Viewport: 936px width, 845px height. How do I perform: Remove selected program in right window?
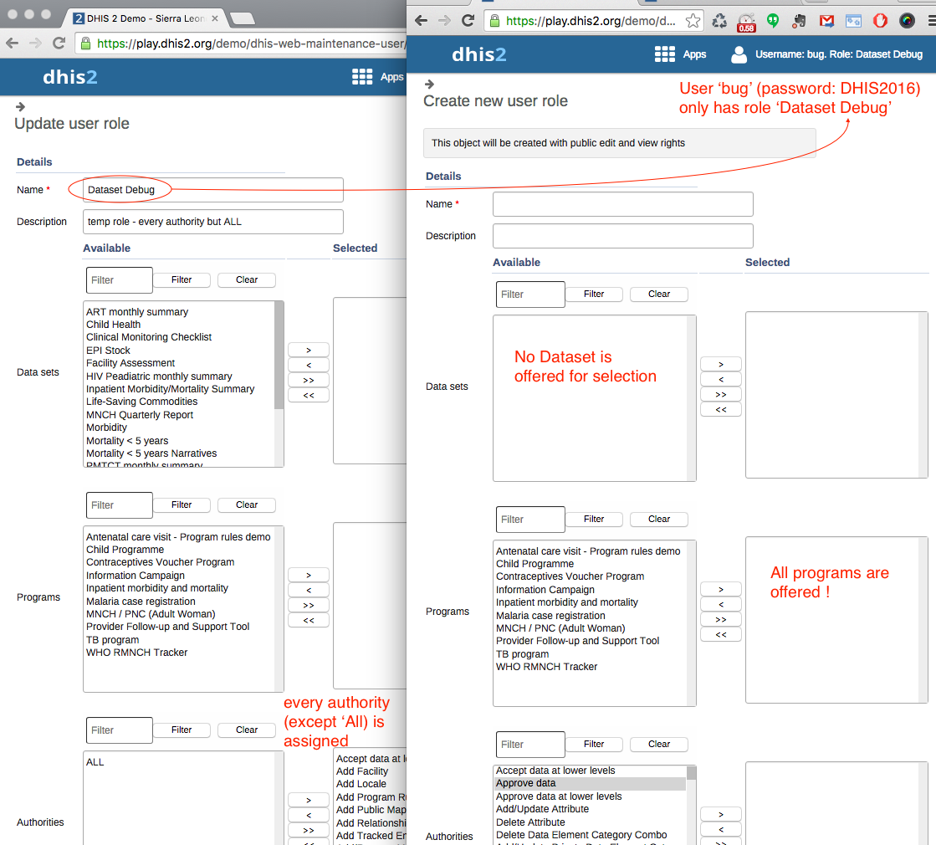click(721, 604)
